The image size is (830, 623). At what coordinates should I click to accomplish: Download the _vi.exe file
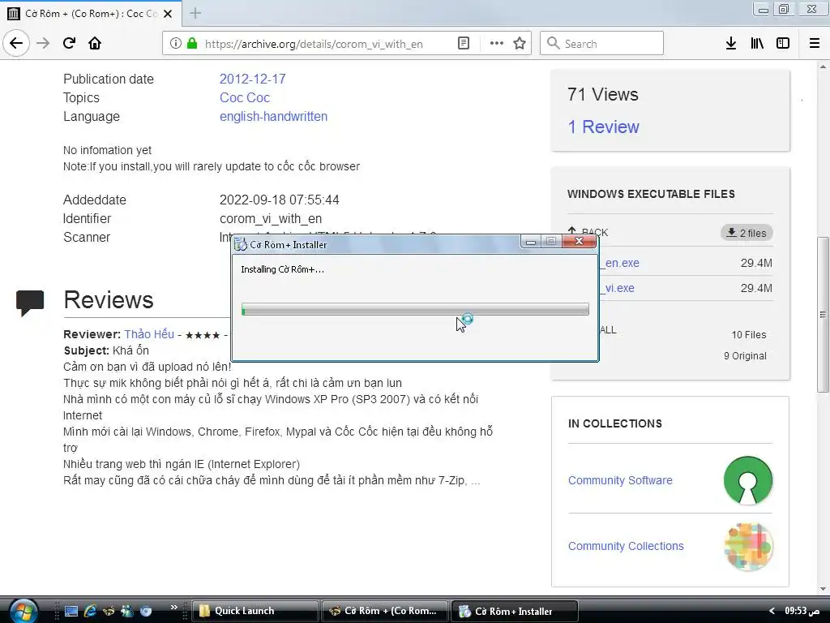click(618, 288)
